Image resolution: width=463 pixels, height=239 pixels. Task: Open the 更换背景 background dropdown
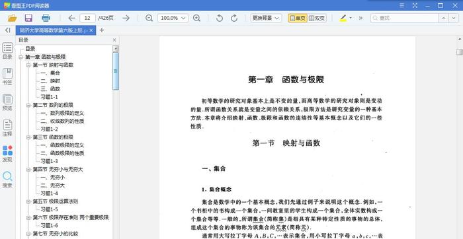[x=266, y=18]
